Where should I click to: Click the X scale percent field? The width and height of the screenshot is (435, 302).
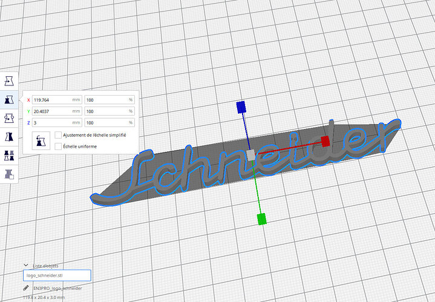click(x=110, y=100)
